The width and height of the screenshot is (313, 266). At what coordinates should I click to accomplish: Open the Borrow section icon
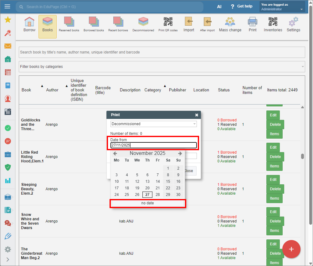coord(29,25)
